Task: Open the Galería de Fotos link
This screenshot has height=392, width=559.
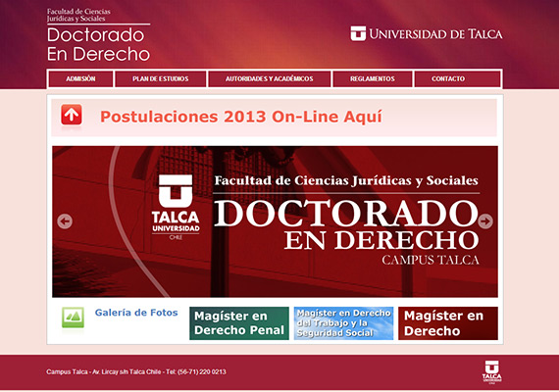Action: [136, 313]
